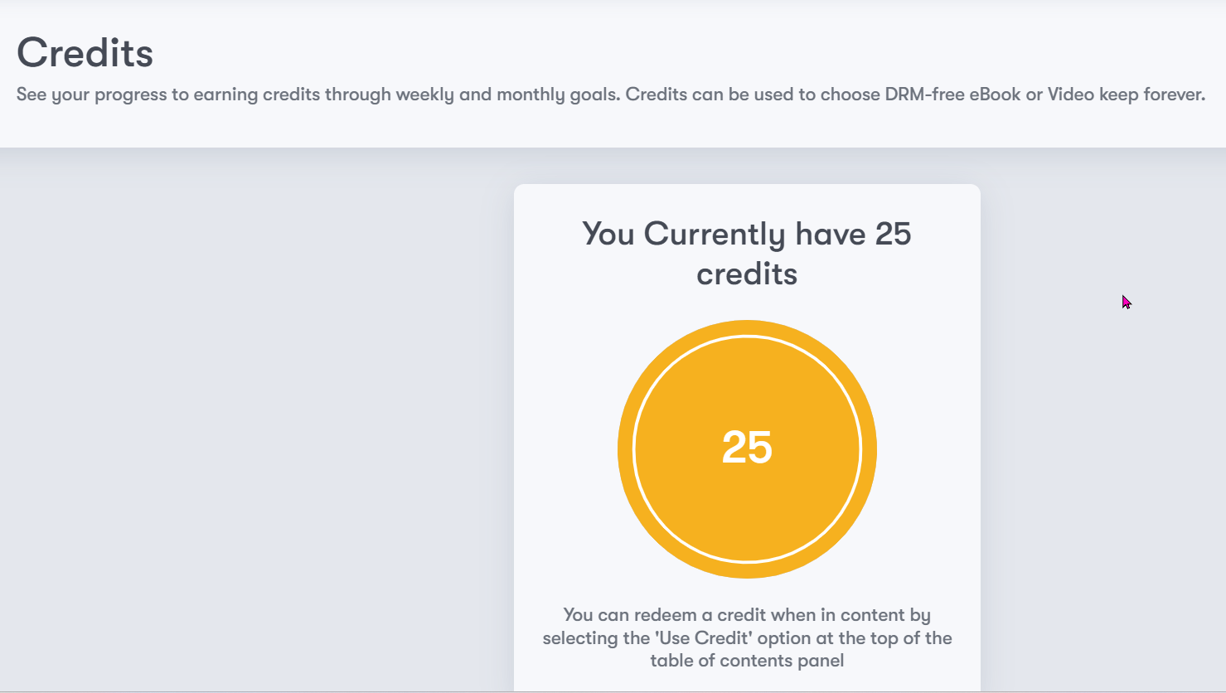Click the word "credits" under the card title
Image resolution: width=1226 pixels, height=693 pixels.
(747, 274)
